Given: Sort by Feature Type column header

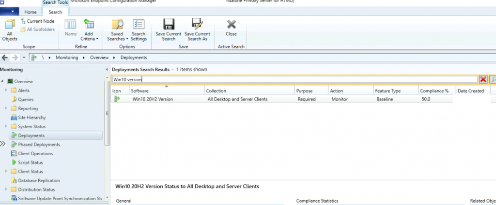Looking at the screenshot, I should (x=396, y=91).
